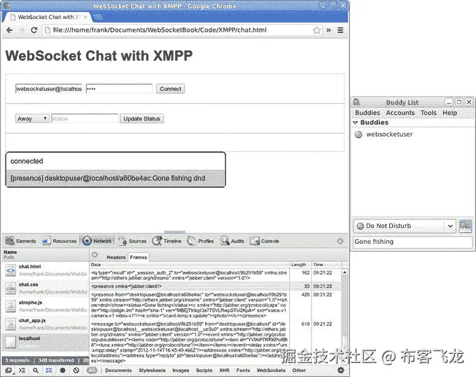Filter network by Documents

(x=118, y=370)
